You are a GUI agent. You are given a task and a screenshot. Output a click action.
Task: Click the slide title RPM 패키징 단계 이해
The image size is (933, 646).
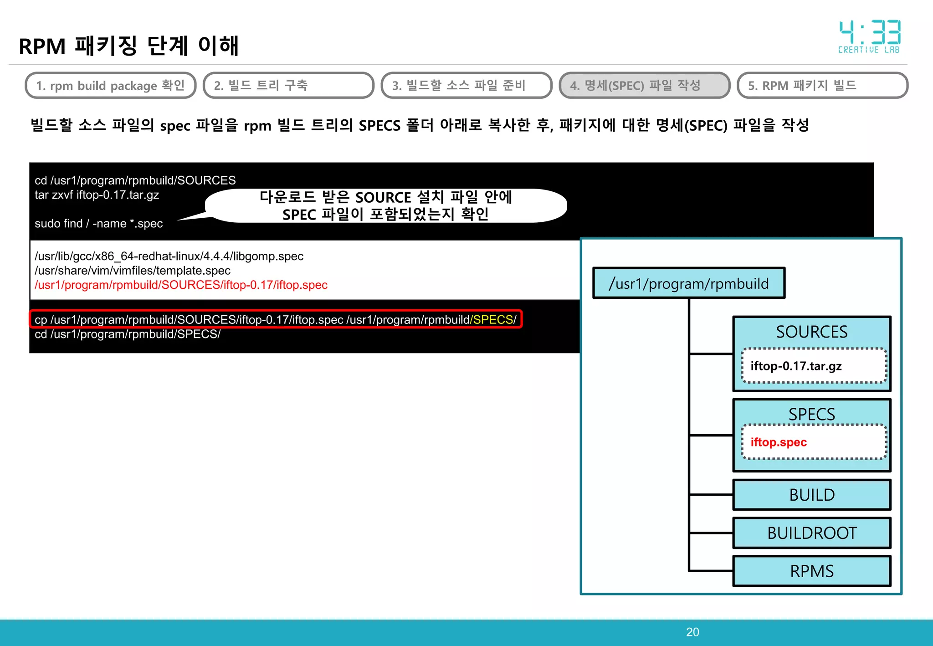[129, 46]
